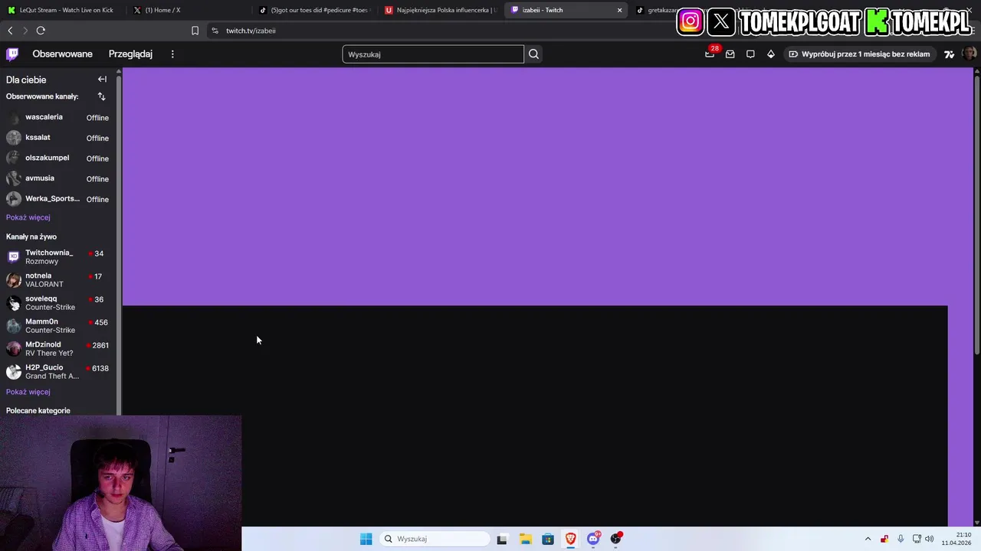Open MrDzinold RV There Yet channel
Image resolution: width=981 pixels, height=551 pixels.
[x=57, y=348]
